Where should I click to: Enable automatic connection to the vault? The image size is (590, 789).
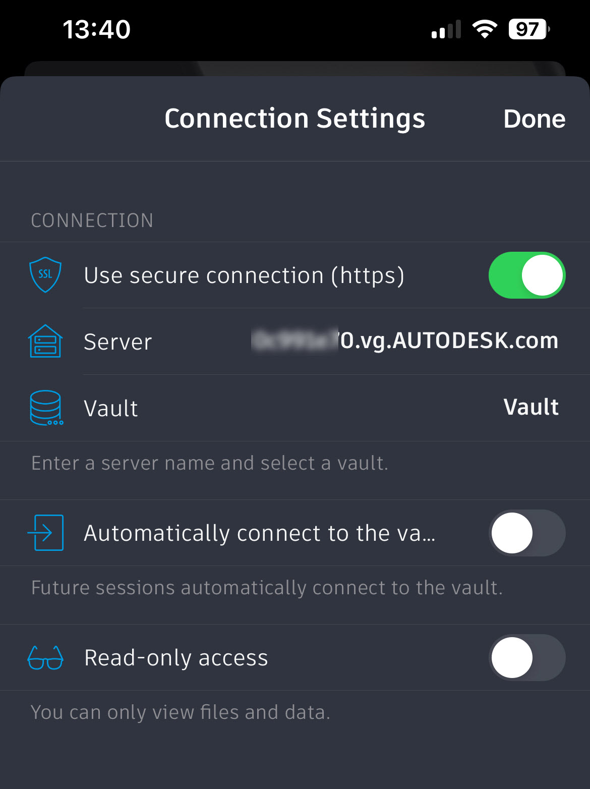click(x=527, y=533)
